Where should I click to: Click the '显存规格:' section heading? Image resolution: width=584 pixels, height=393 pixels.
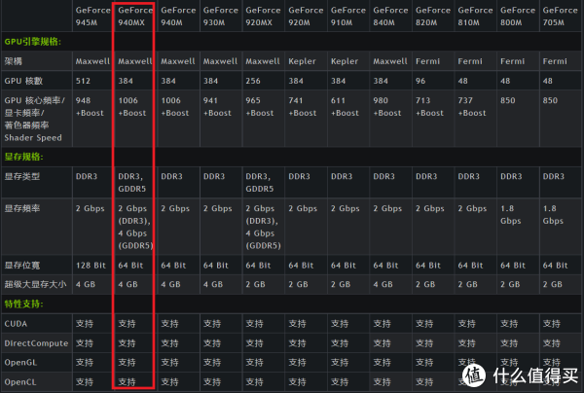[x=23, y=157]
